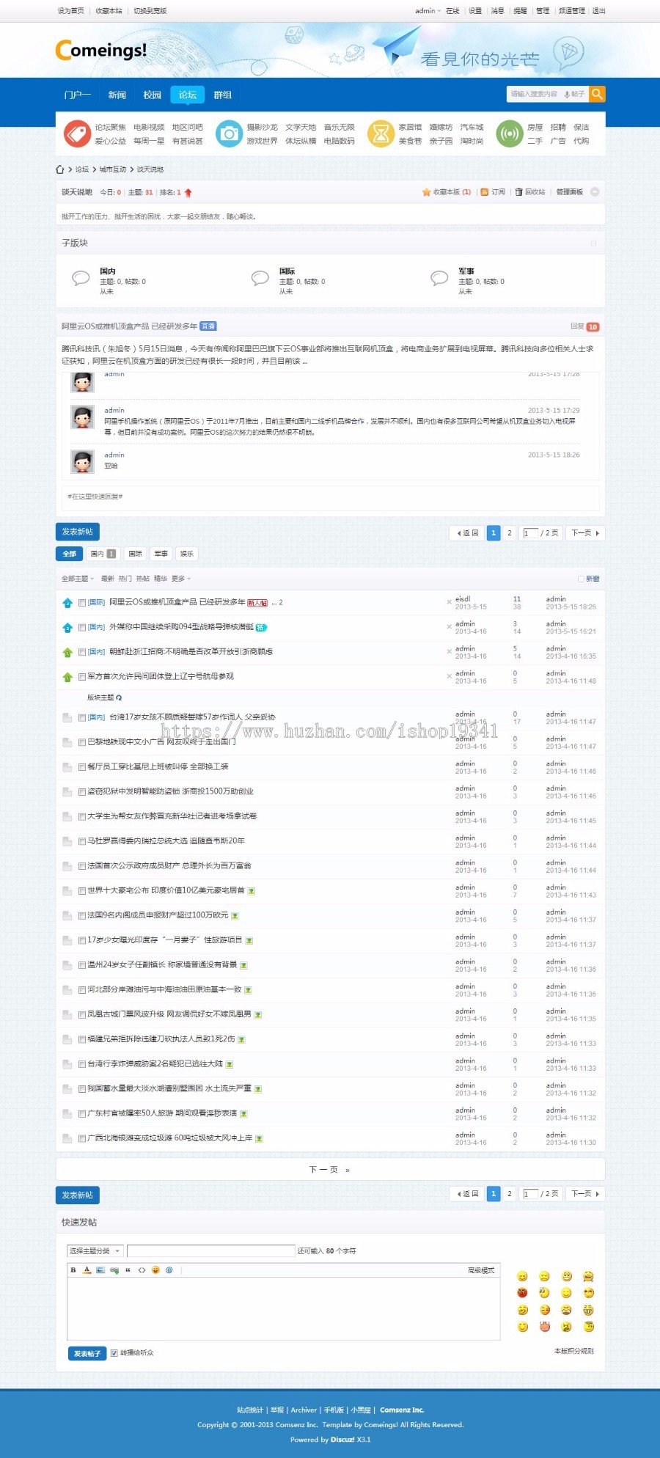Click the insert link icon in editor
The width and height of the screenshot is (660, 1458).
pos(114,1270)
